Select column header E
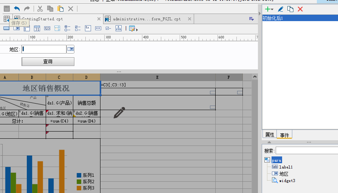 157,77
